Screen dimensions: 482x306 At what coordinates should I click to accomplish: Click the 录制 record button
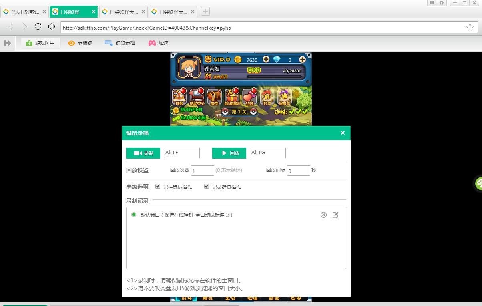point(143,153)
